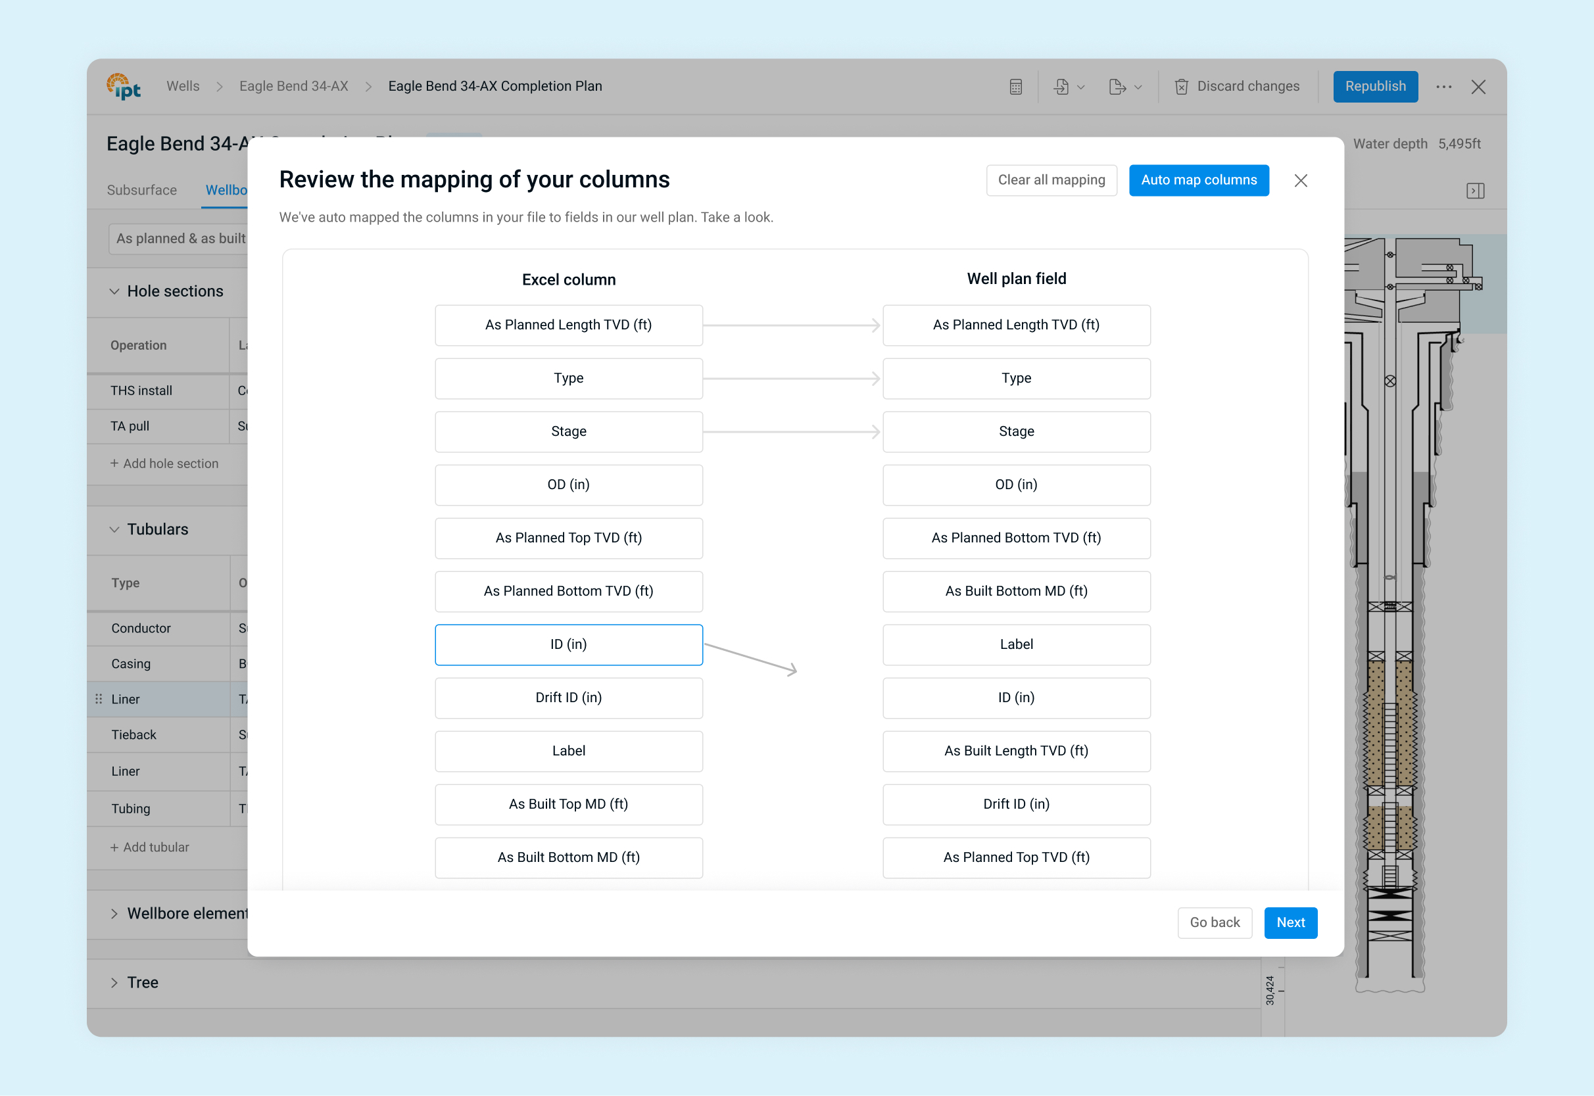Go to Eagle Bend 34-AX breadcrumb

pos(293,87)
